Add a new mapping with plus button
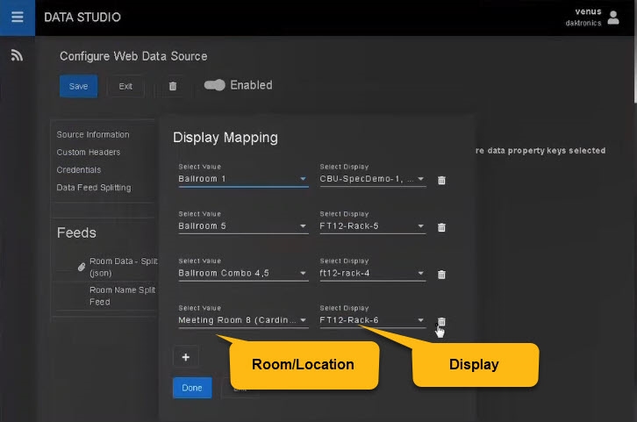Screen dimensions: 637x422 185,357
